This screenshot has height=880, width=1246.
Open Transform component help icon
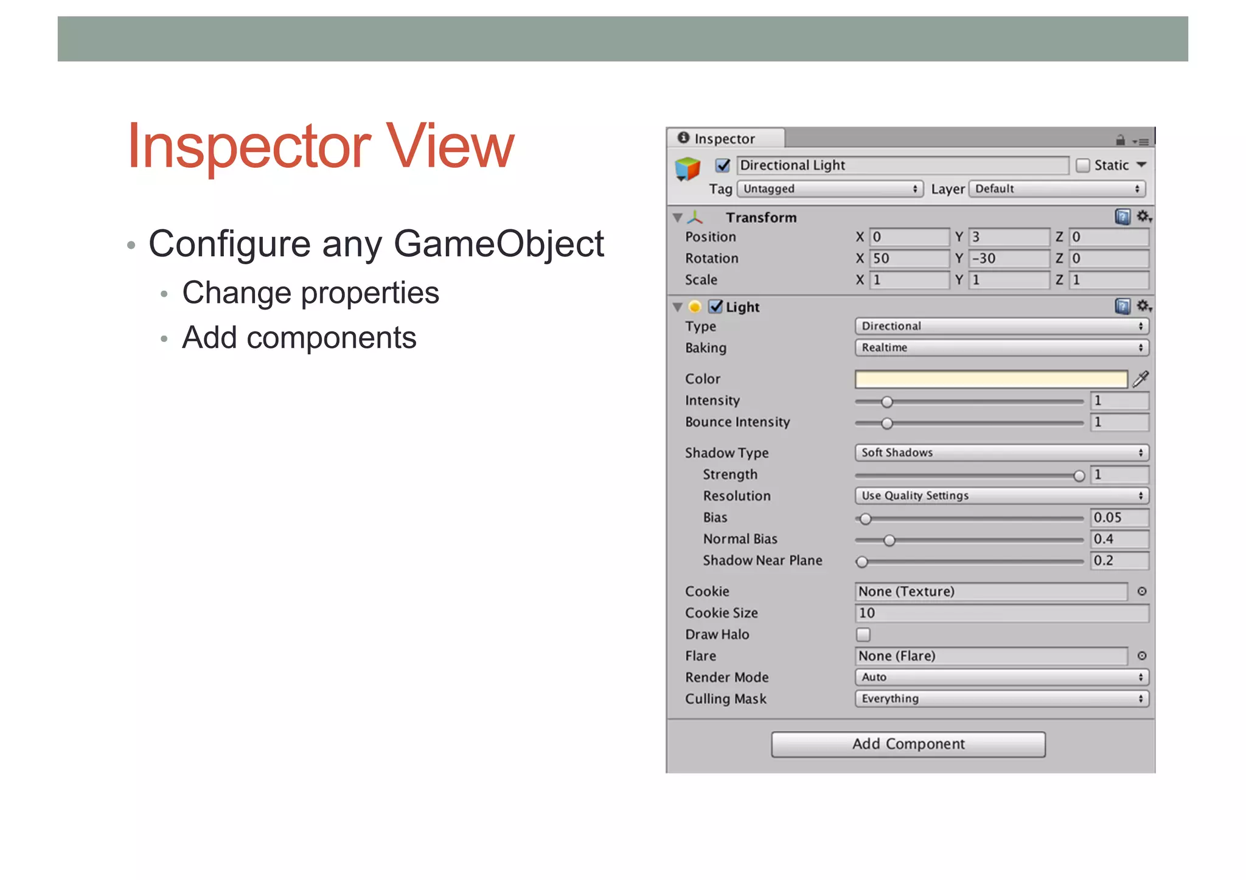coord(1122,217)
